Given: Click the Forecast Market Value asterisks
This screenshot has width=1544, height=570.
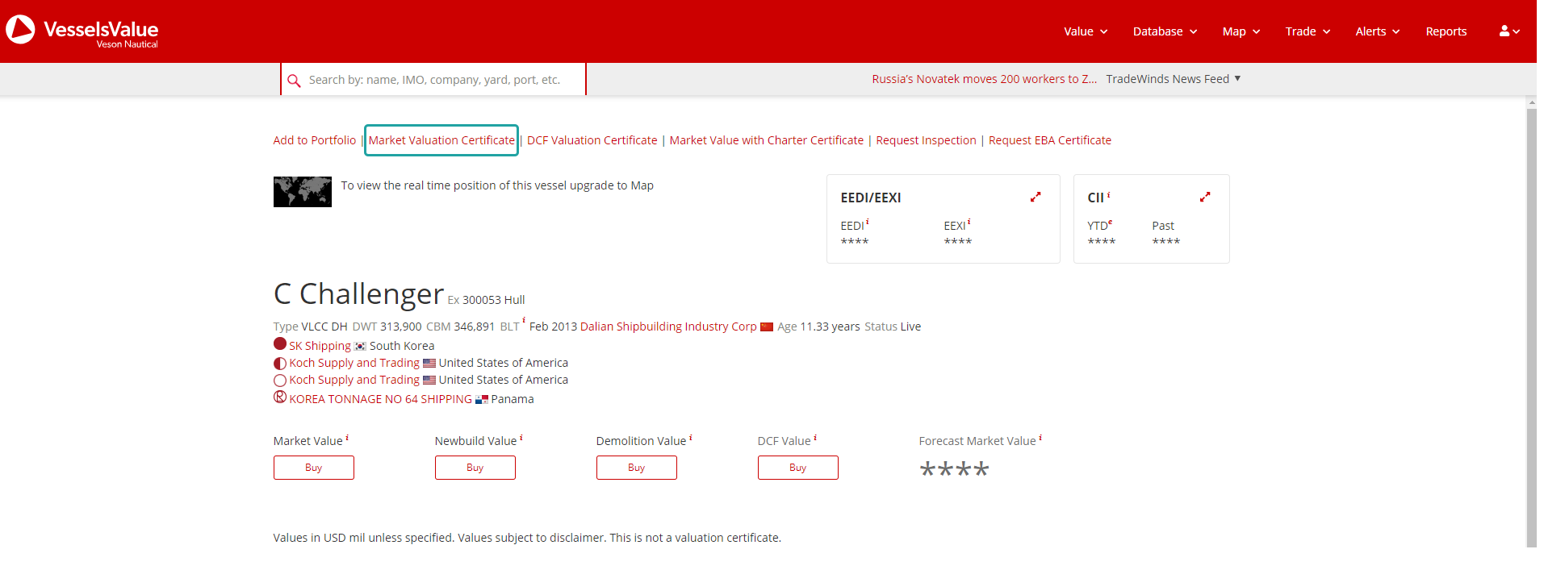Looking at the screenshot, I should pos(954,470).
